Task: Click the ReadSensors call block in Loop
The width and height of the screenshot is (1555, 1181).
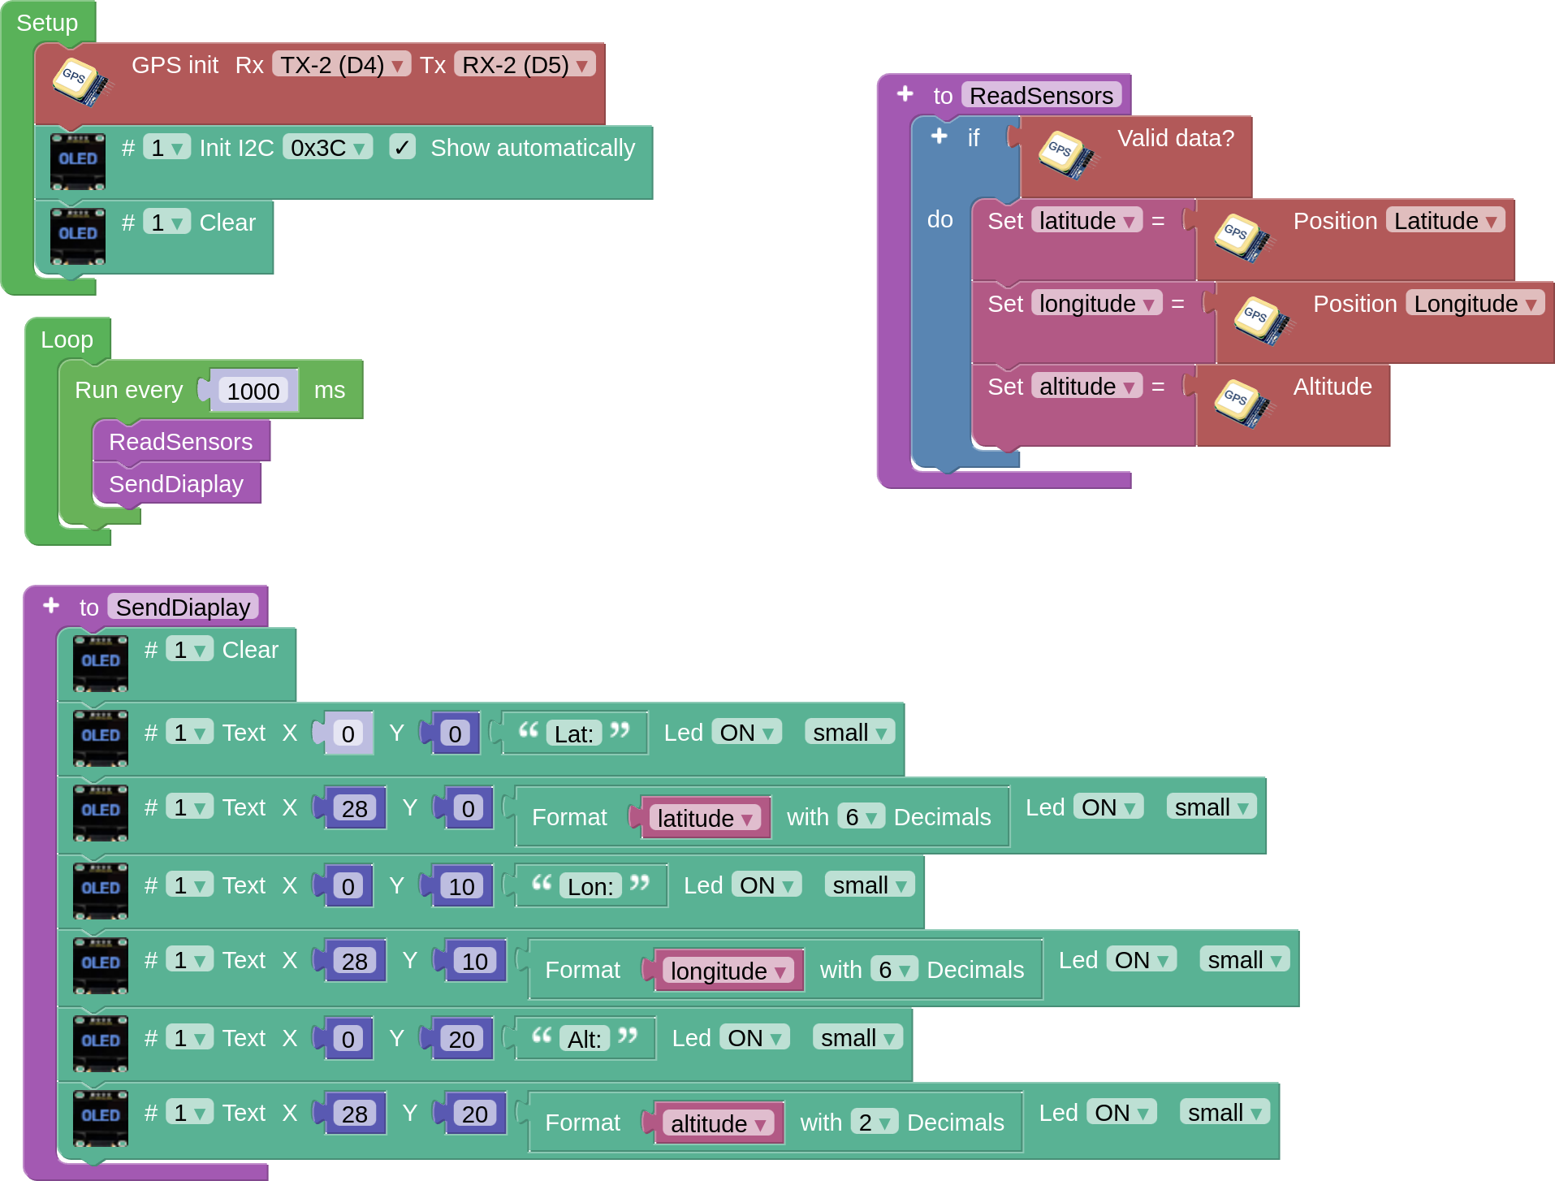Action: tap(180, 442)
